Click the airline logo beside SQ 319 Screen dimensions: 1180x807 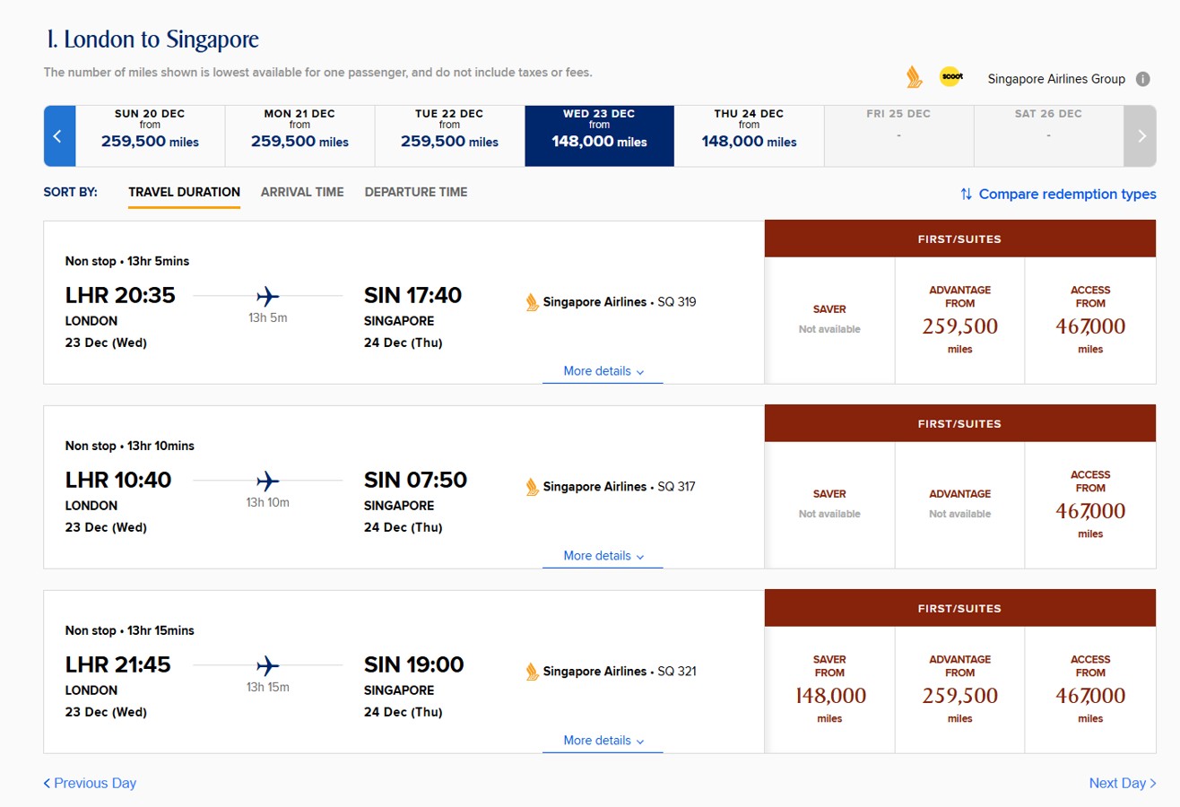click(x=533, y=302)
